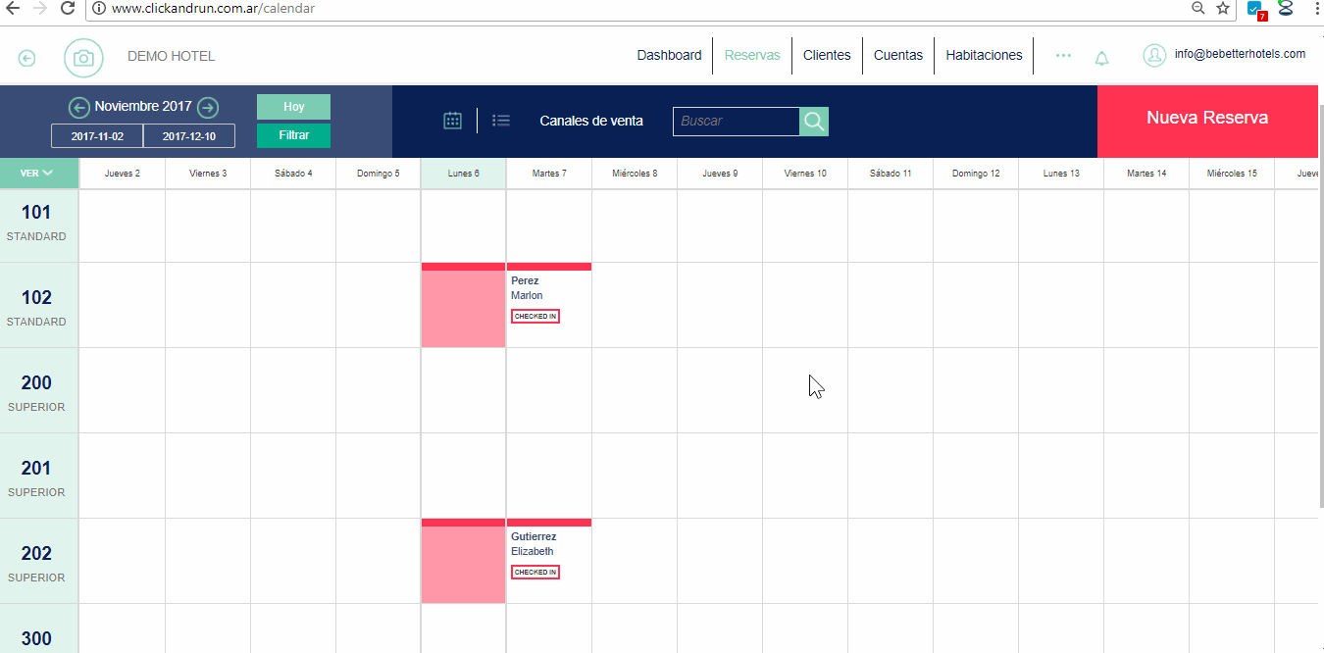The height and width of the screenshot is (653, 1324).
Task: Click the info@bebetterhotels.com account link
Action: 1240,55
